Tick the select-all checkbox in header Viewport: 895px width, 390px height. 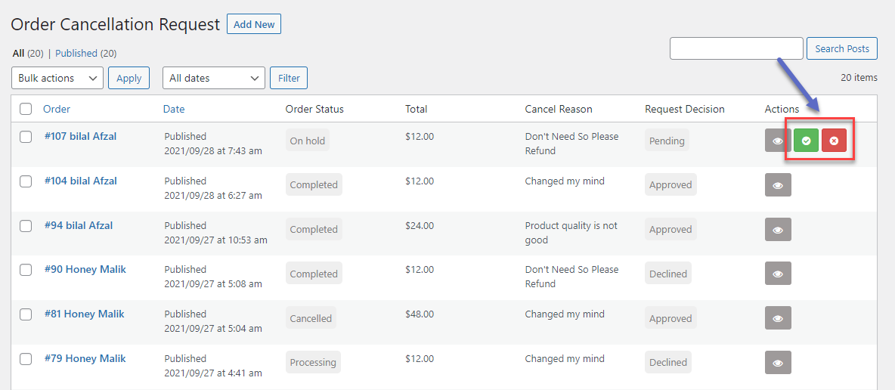coord(26,109)
